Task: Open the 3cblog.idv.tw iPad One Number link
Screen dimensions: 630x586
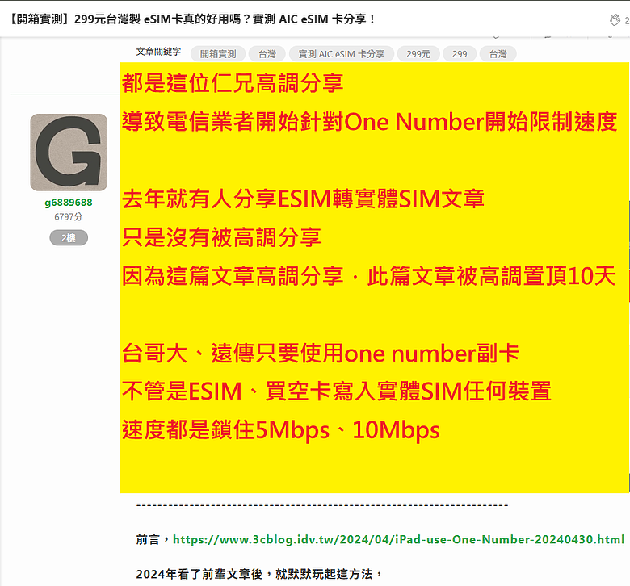Action: (x=398, y=539)
